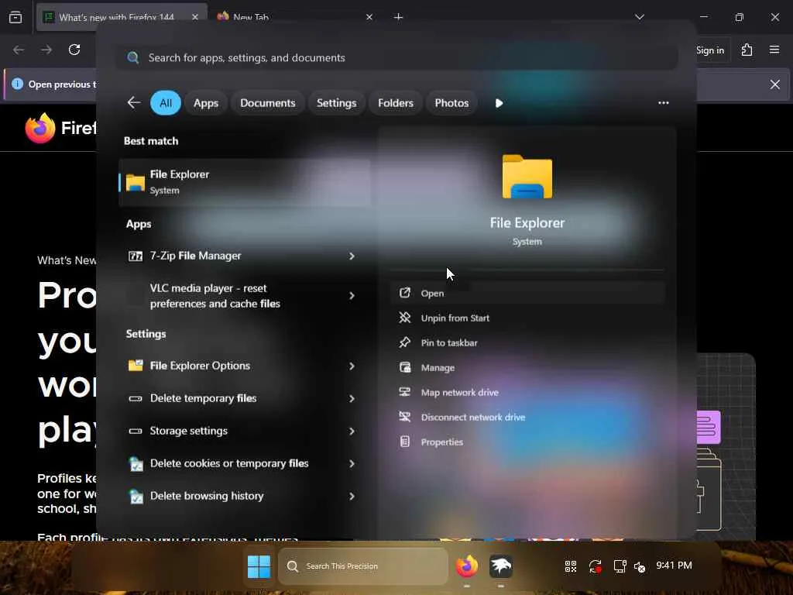793x595 pixels.
Task: Select the Photos filter tab
Action: pos(451,103)
